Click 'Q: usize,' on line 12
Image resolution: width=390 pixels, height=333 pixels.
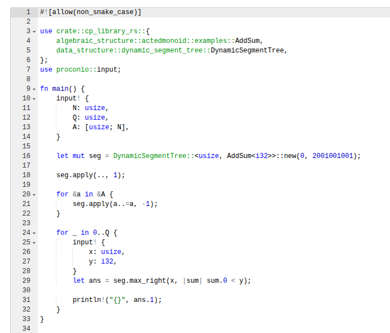[x=90, y=117]
